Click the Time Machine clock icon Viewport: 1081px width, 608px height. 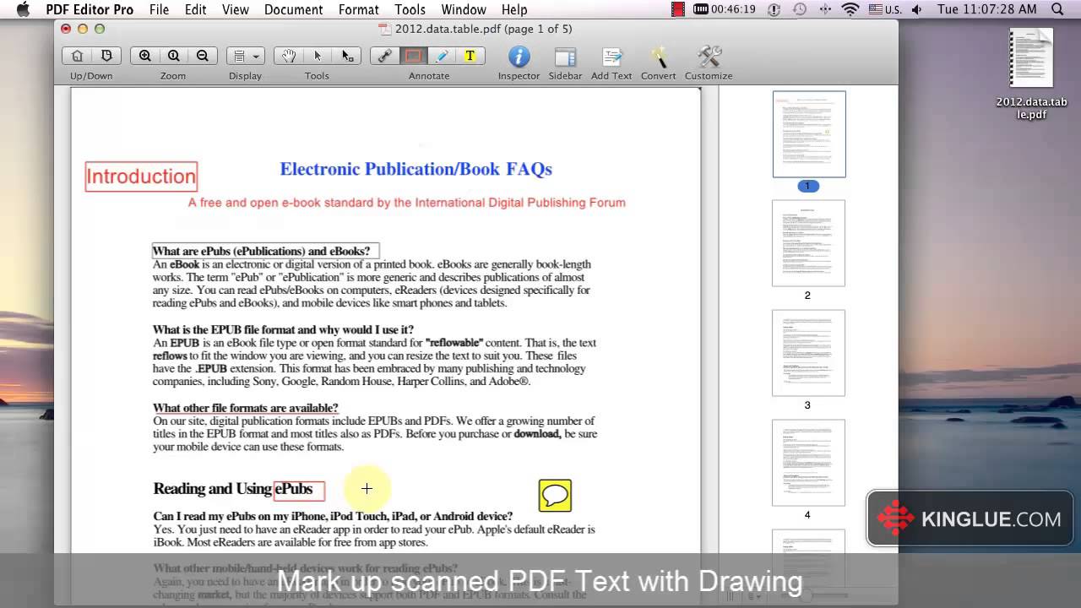click(800, 9)
